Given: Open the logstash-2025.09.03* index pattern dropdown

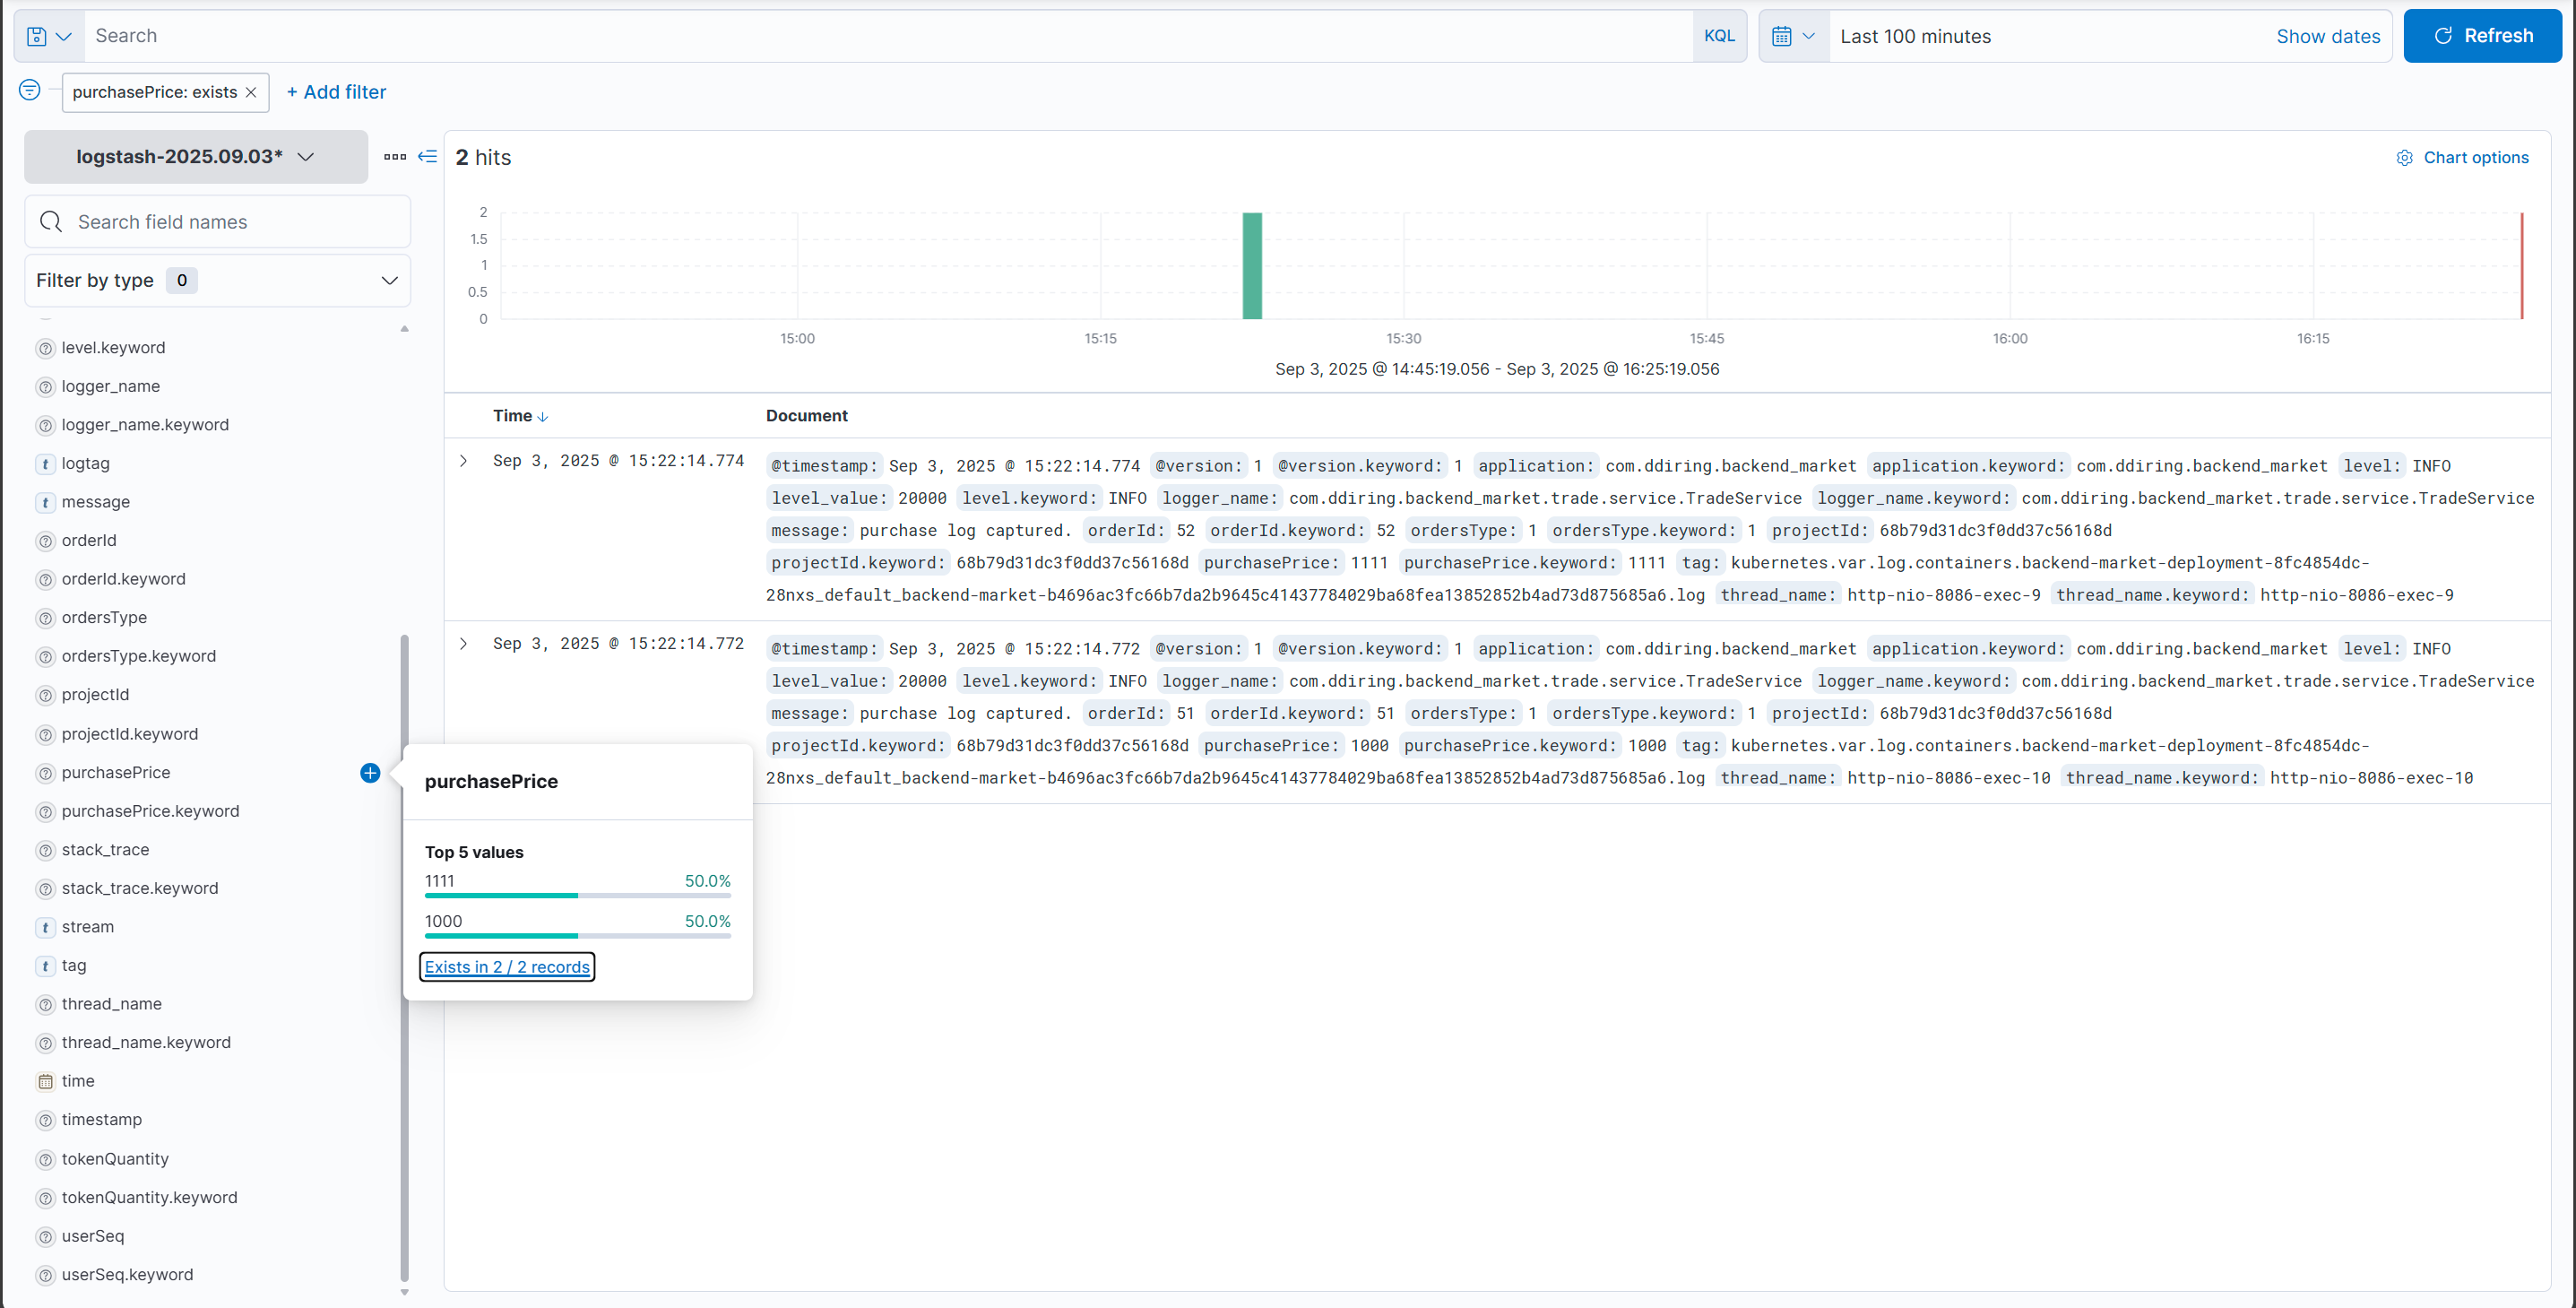Looking at the screenshot, I should pos(196,156).
